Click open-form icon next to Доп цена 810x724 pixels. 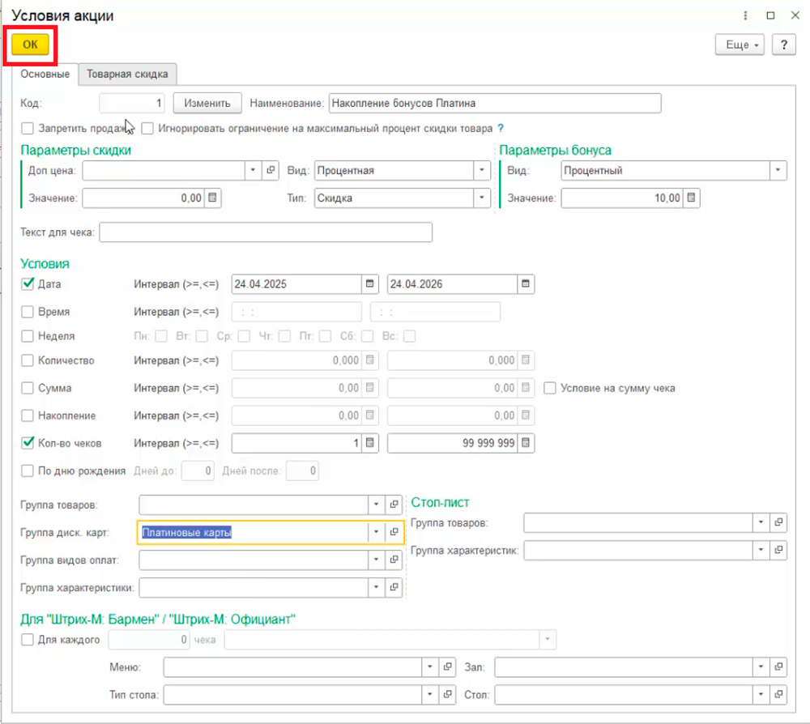point(271,171)
